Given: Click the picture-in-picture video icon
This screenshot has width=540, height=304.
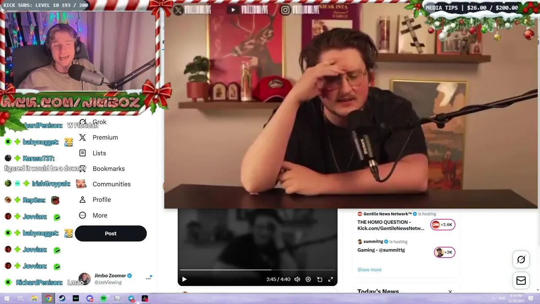Looking at the screenshot, I should click(x=319, y=279).
